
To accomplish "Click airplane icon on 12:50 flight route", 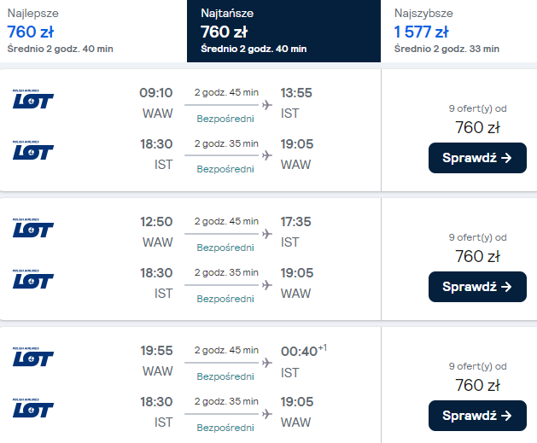I will pyautogui.click(x=266, y=234).
